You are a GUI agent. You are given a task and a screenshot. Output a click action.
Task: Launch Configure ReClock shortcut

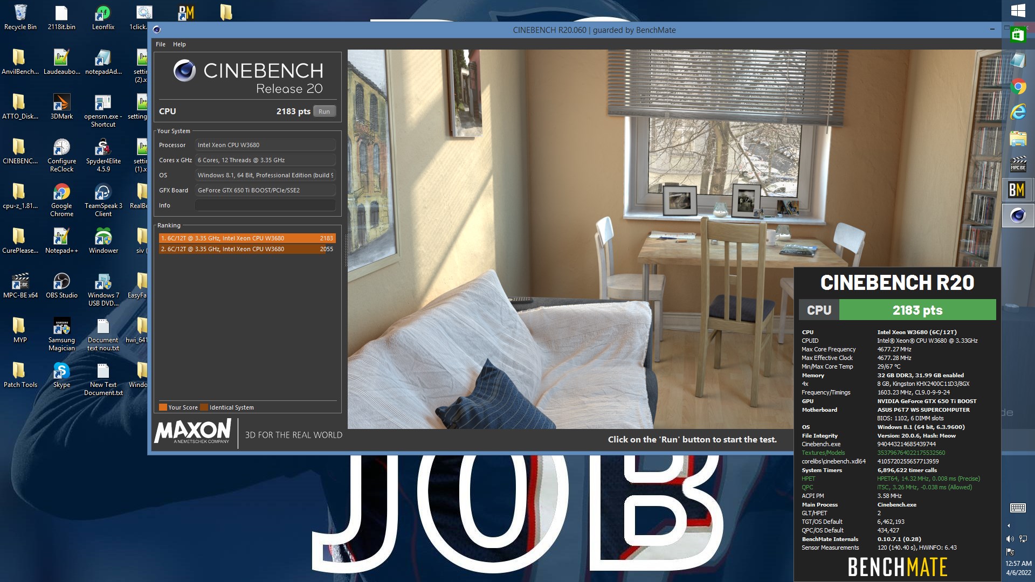coord(61,155)
